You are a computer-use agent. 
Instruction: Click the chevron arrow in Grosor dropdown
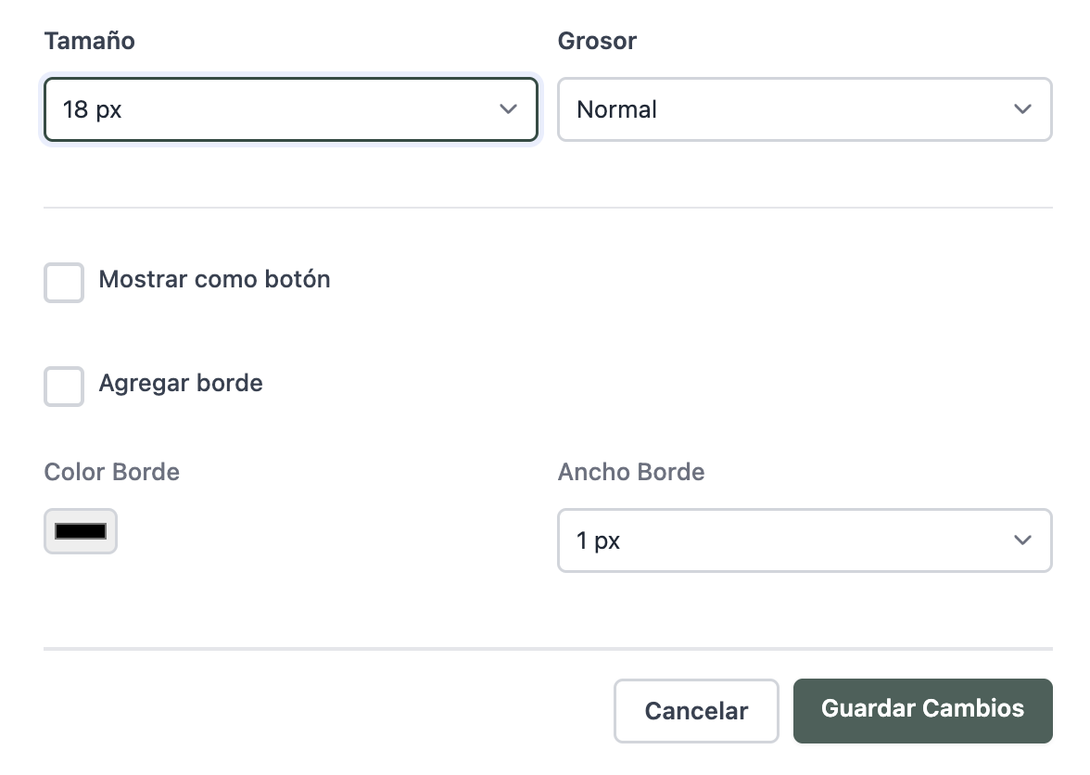[x=1022, y=109]
